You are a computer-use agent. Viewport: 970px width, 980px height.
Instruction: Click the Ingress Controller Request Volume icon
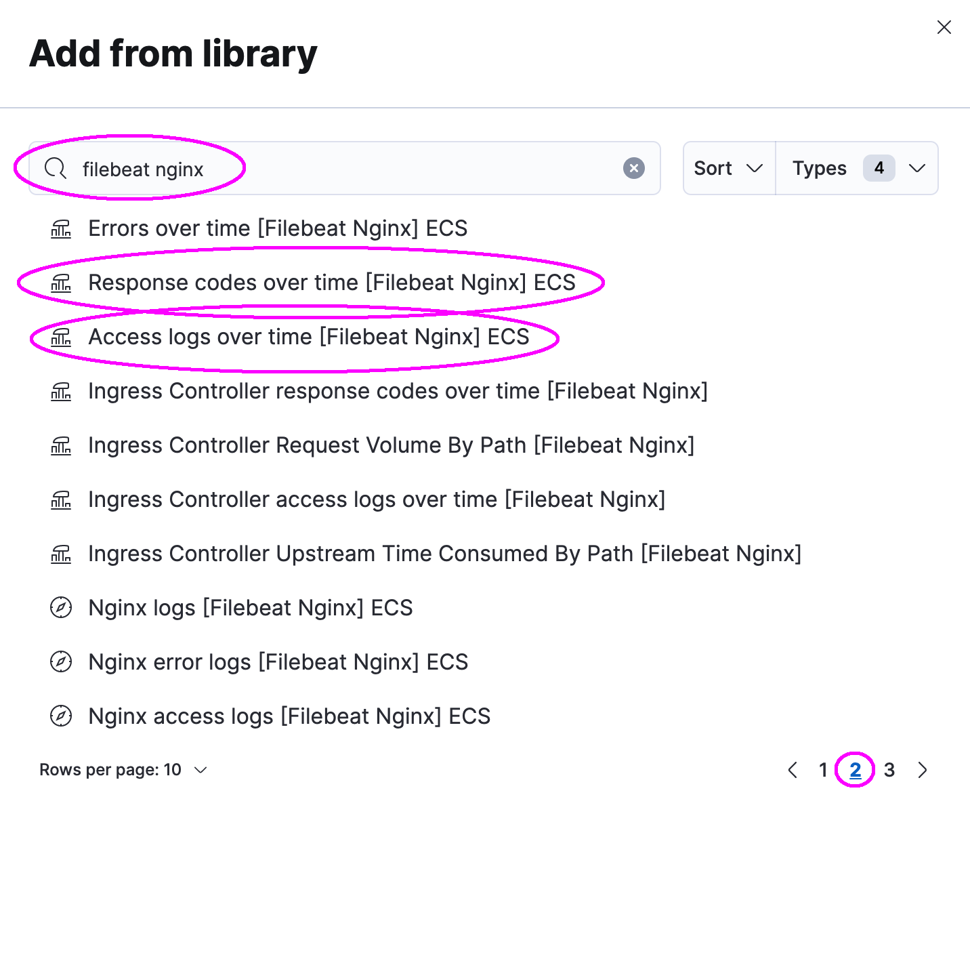[61, 445]
